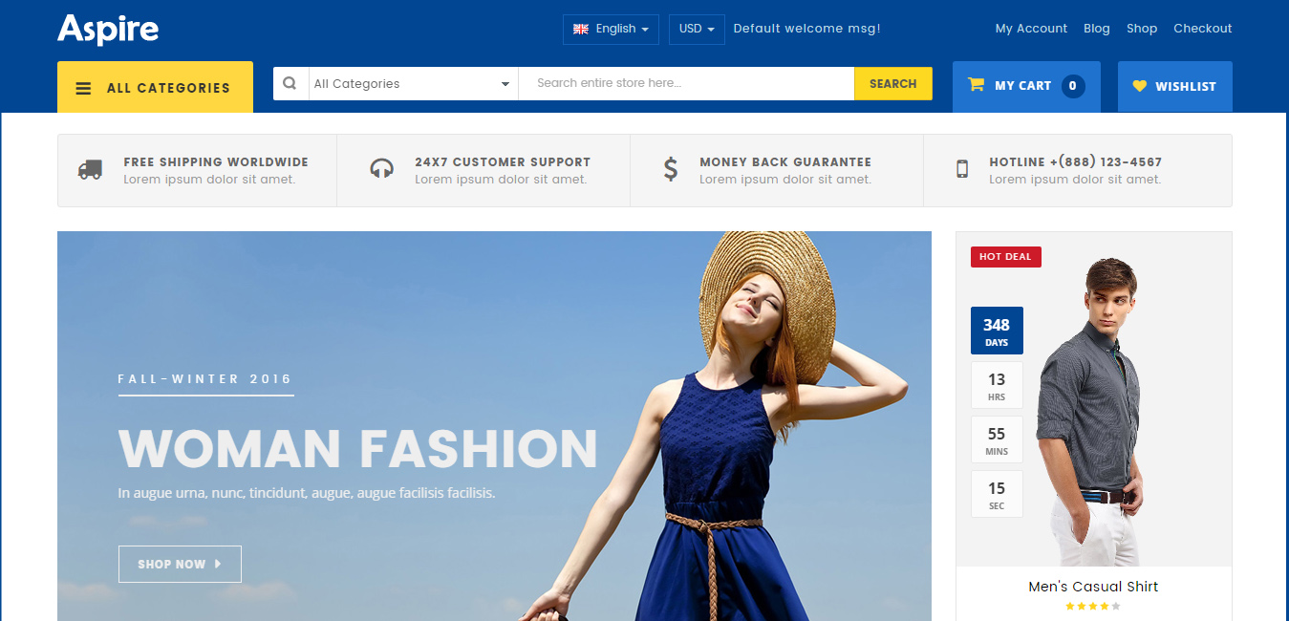
Task: Open the USD currency dropdown
Action: (x=697, y=29)
